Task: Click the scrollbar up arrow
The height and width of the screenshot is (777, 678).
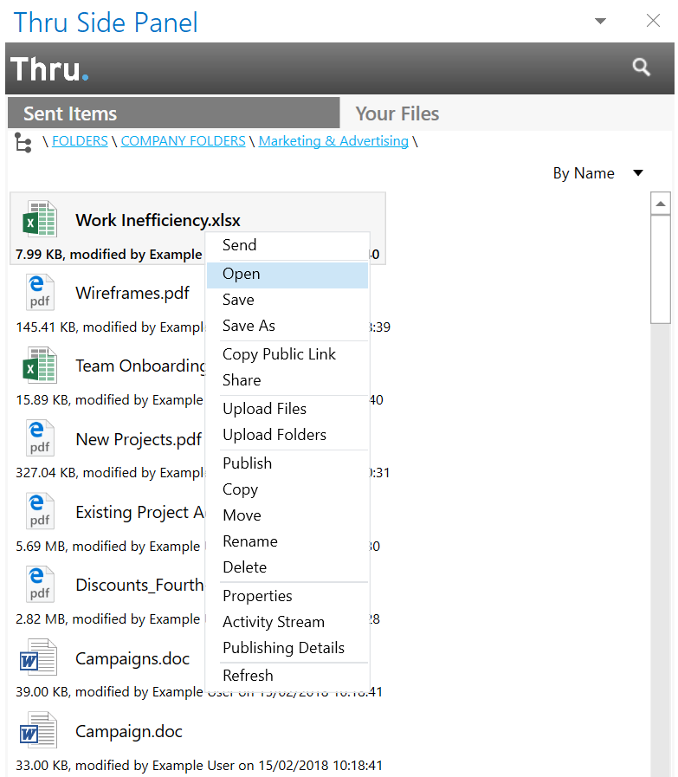Action: tap(660, 204)
